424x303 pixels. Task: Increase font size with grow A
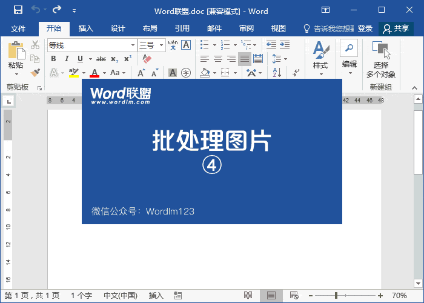coord(141,73)
